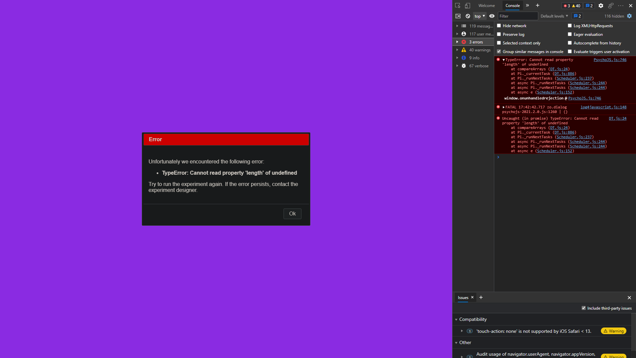The image size is (636, 358).
Task: Click the console Filter input field
Action: 517,16
